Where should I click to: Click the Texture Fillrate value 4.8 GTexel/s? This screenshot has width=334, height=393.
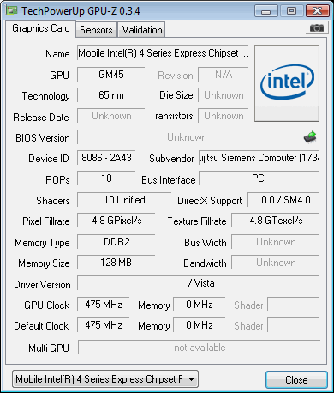(x=276, y=221)
